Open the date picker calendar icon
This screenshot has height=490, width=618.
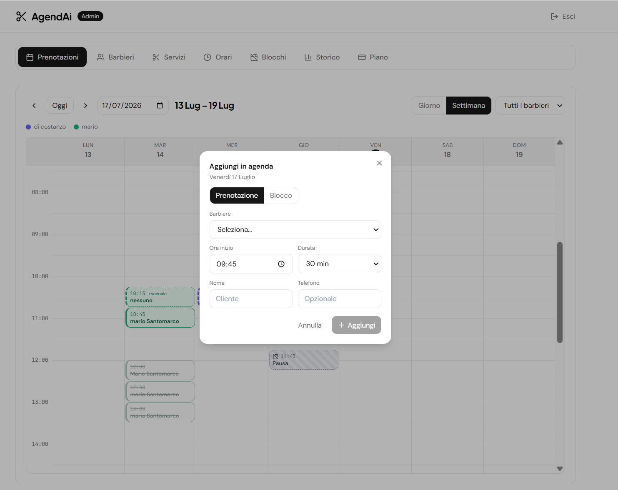pos(160,105)
